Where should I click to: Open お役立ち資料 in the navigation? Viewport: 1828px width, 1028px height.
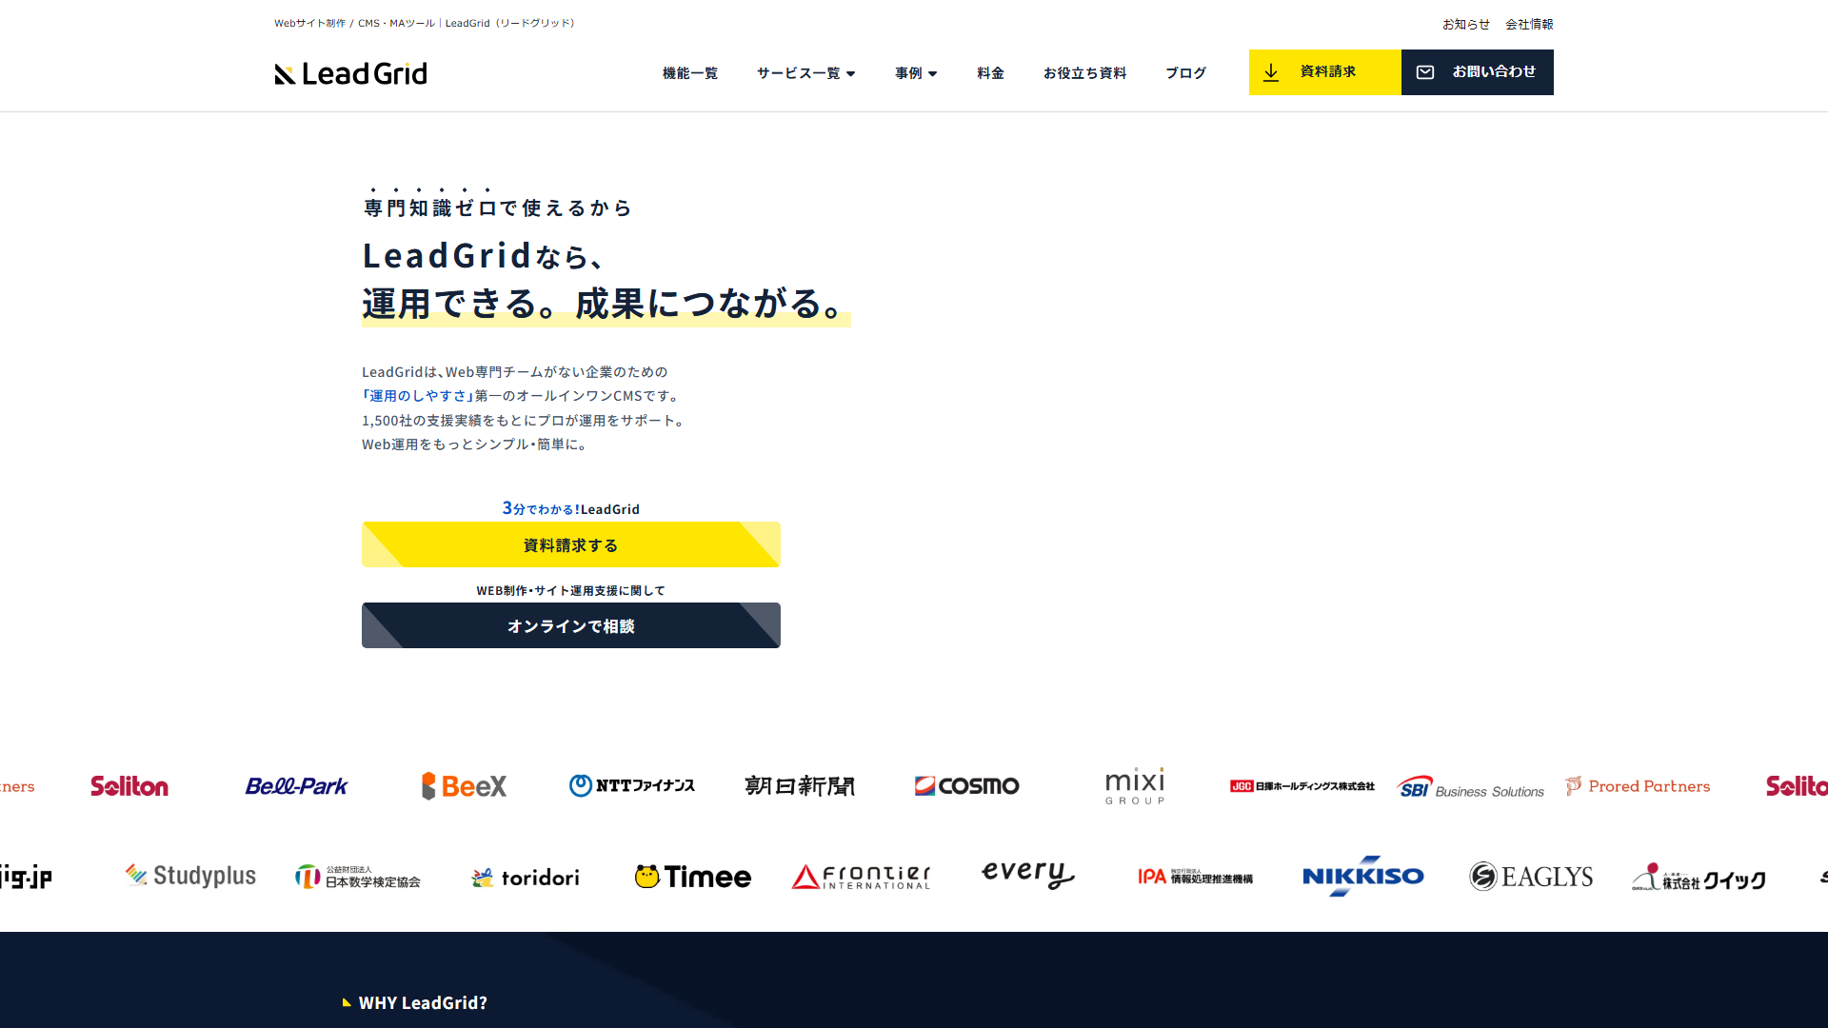[1084, 73]
